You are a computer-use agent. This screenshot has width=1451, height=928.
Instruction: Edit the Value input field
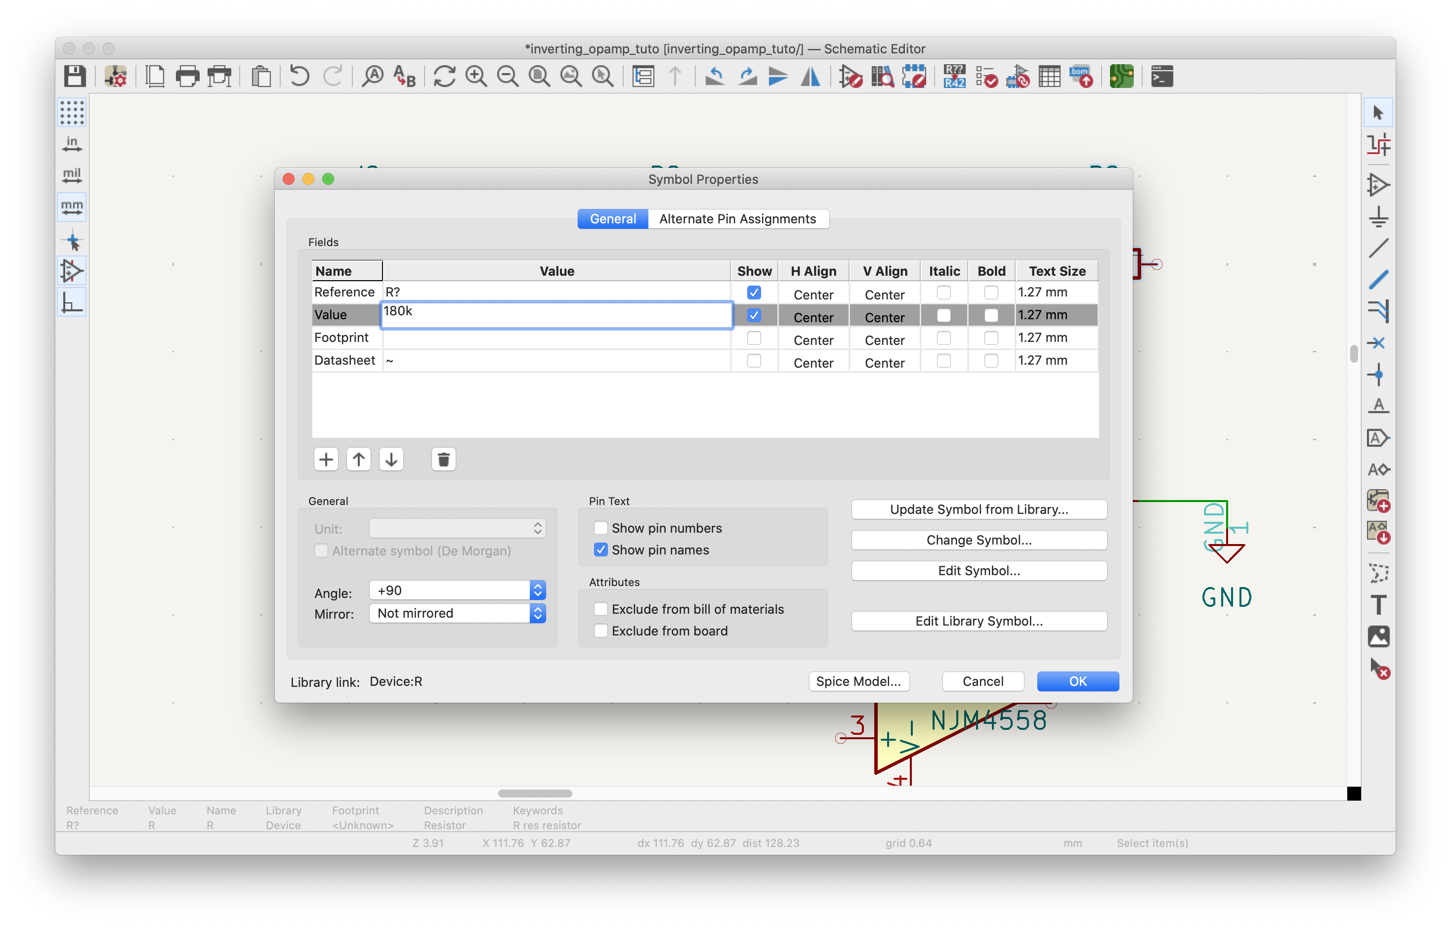[555, 311]
